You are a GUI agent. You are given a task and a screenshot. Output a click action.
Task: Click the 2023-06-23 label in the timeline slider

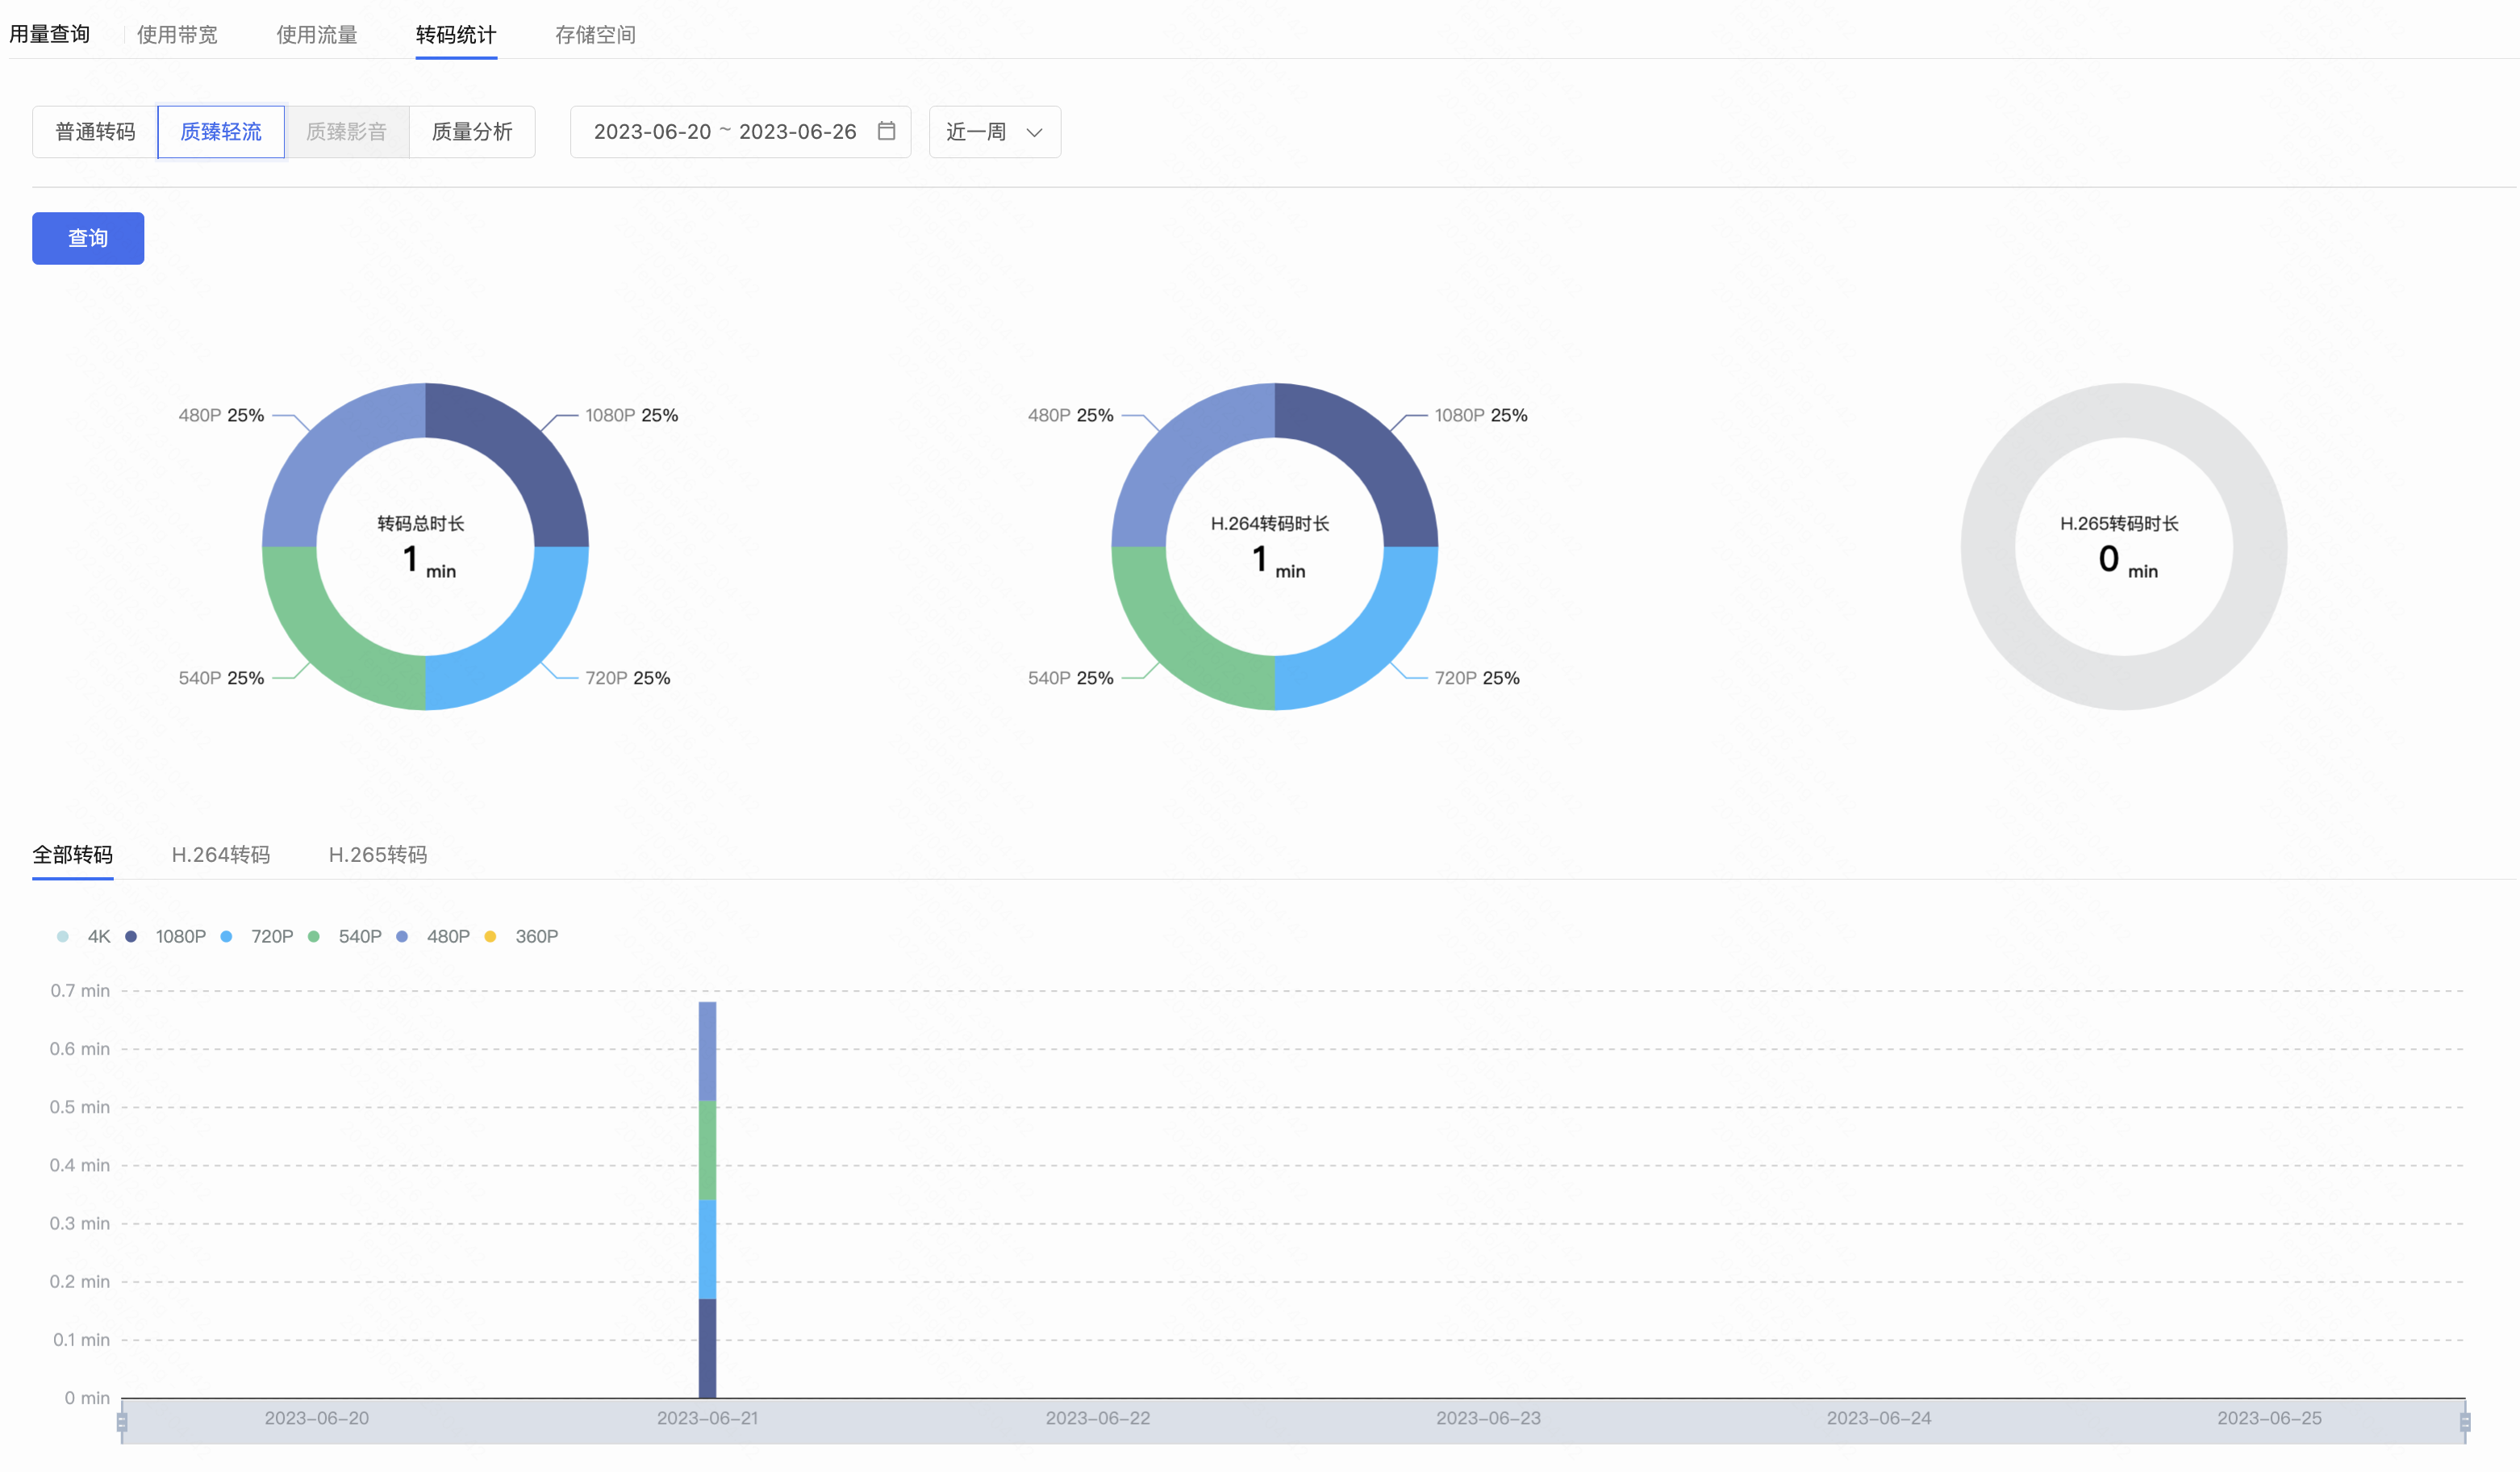[x=1489, y=1419]
